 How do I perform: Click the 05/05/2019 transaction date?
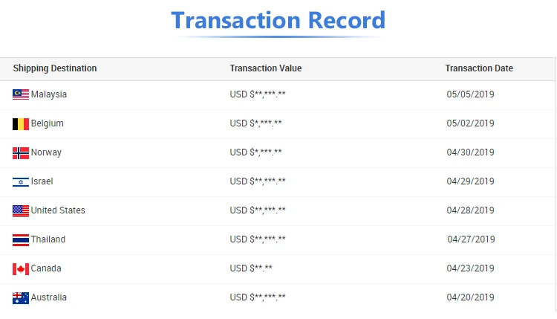(x=470, y=94)
